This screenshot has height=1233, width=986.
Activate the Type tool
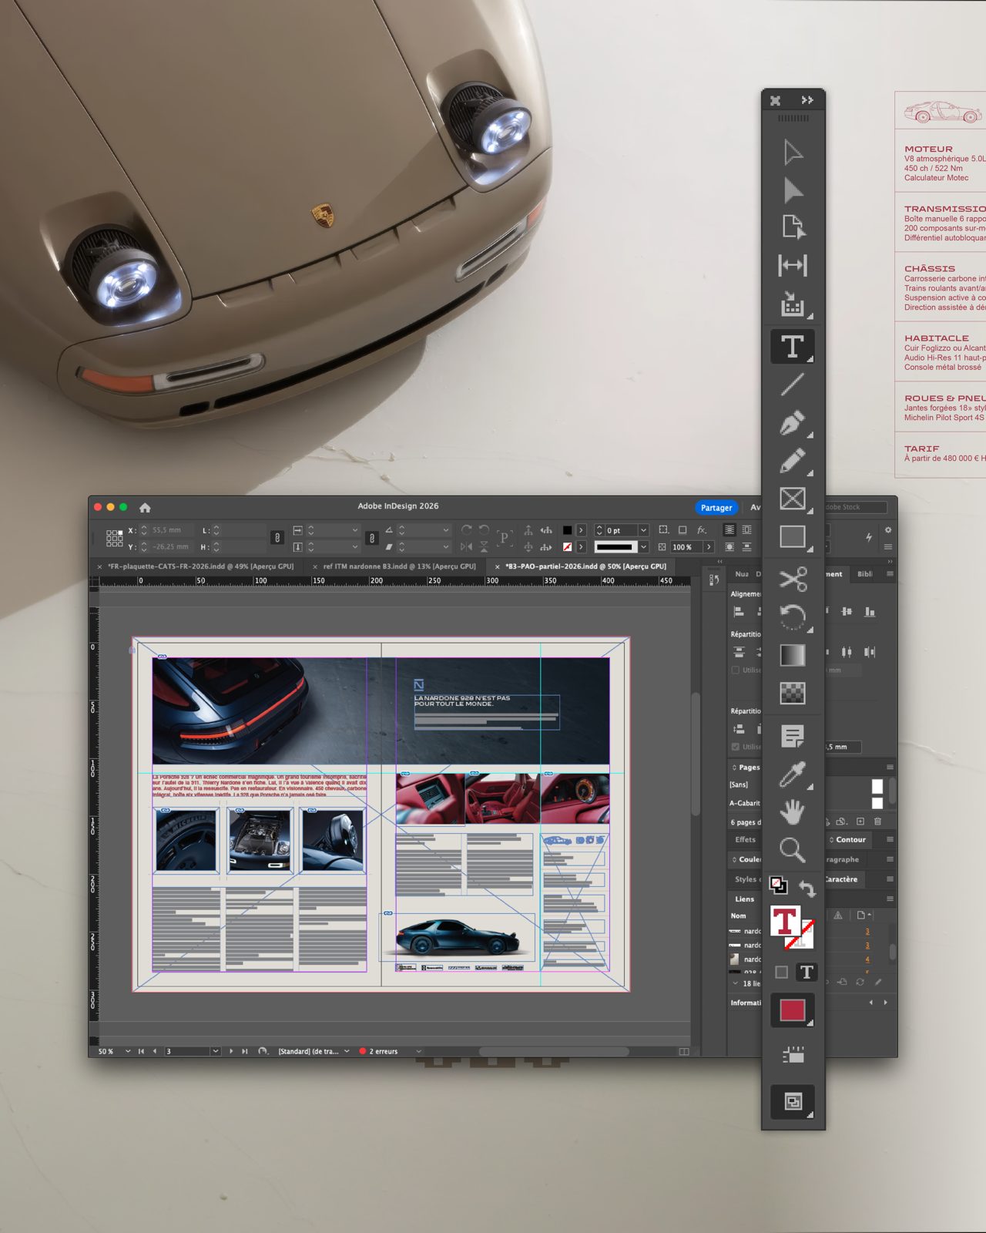click(x=793, y=346)
